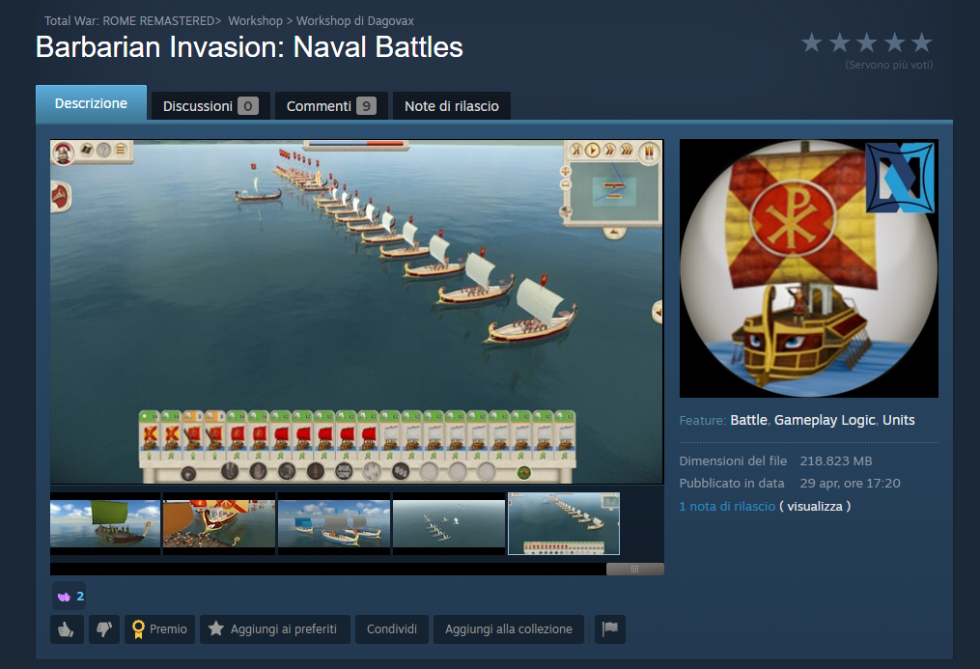This screenshot has width=980, height=669.
Task: Select the Descrizione tab
Action: (x=92, y=103)
